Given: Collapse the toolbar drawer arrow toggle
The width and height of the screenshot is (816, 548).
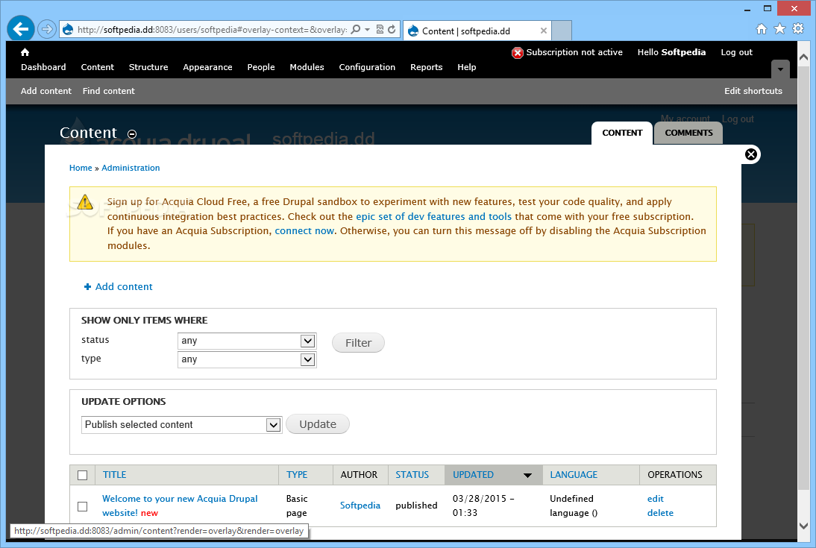Looking at the screenshot, I should [x=780, y=69].
